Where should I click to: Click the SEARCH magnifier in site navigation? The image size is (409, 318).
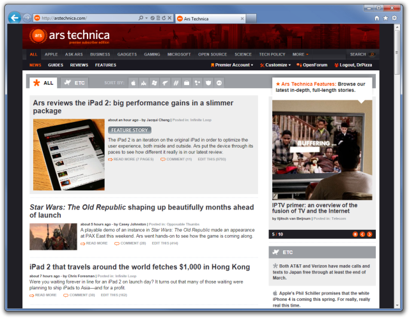pyautogui.click(x=372, y=54)
